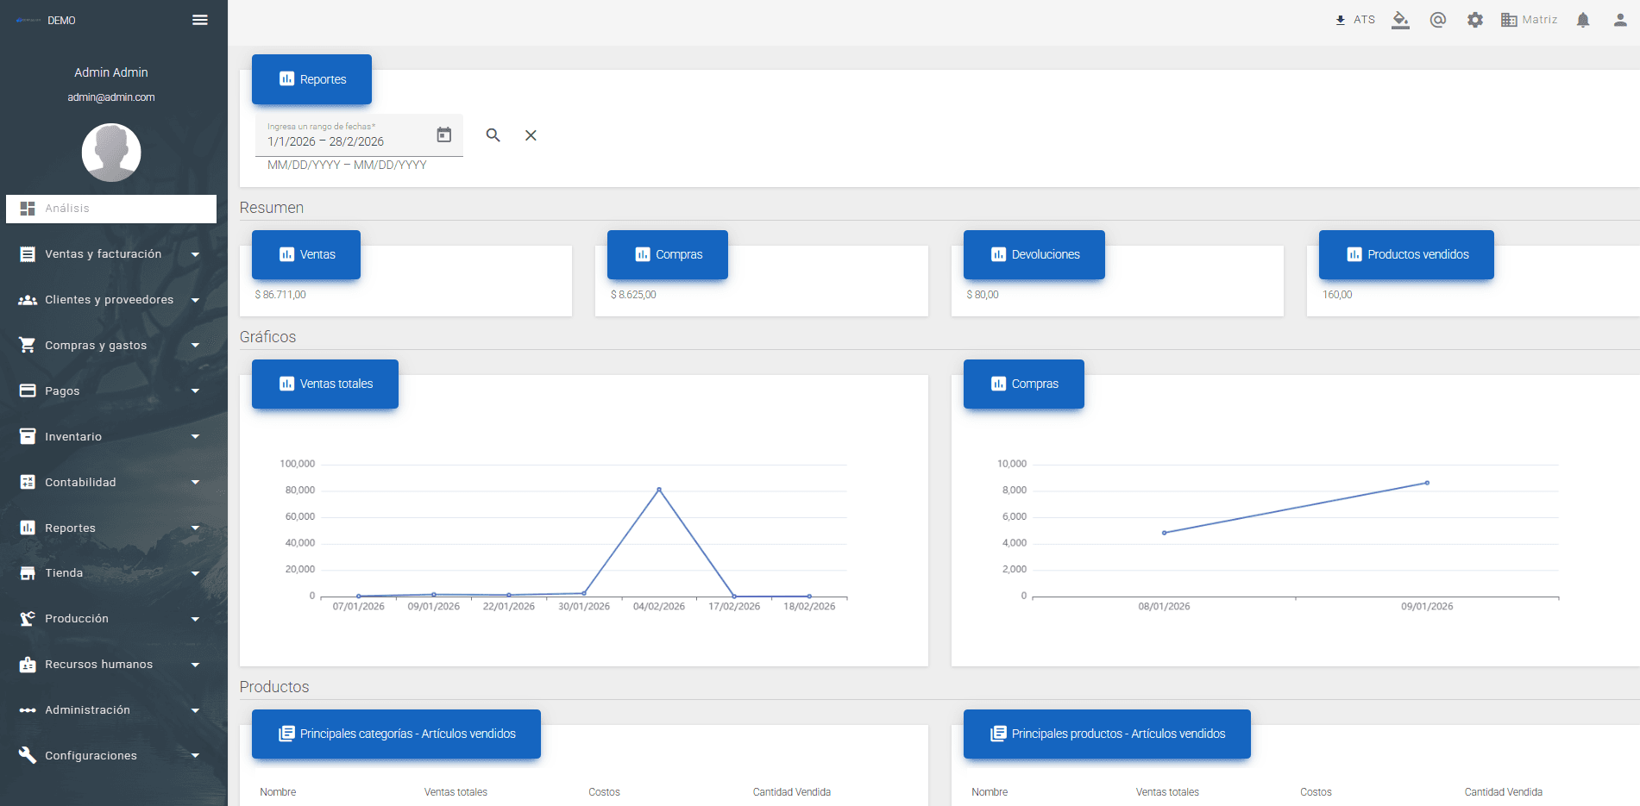
Task: Clear date range with the X icon
Action: coord(531,135)
